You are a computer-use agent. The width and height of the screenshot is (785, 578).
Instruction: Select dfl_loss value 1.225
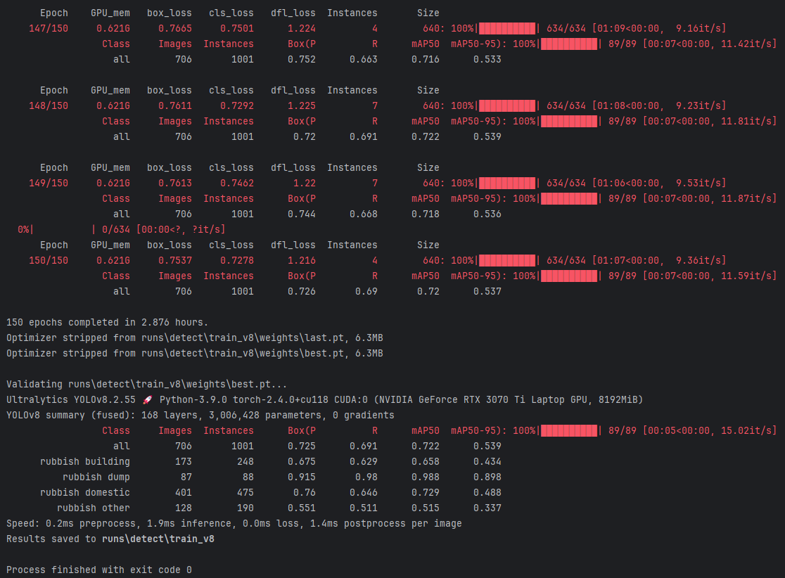[301, 106]
